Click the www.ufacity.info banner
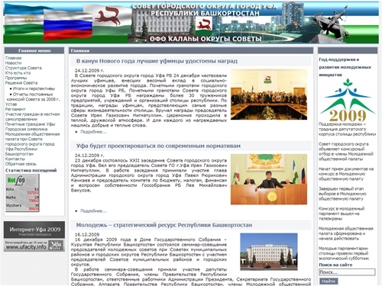 [x=34, y=246]
